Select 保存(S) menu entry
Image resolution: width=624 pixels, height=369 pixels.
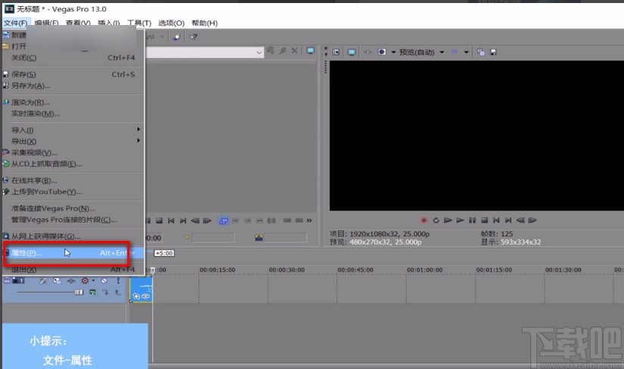click(73, 74)
